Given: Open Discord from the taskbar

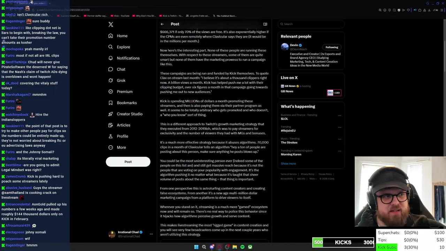Looking at the screenshot, I should click(x=212, y=247).
